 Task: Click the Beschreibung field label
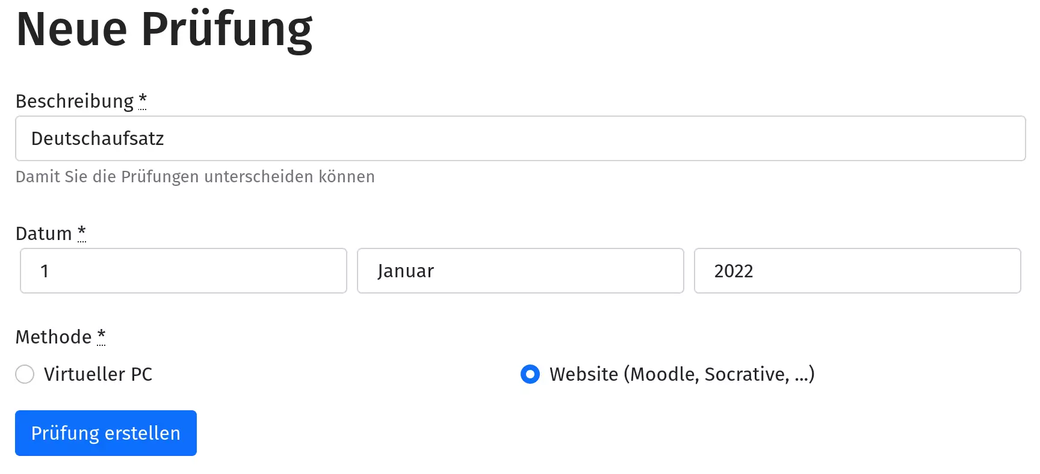pyautogui.click(x=74, y=101)
